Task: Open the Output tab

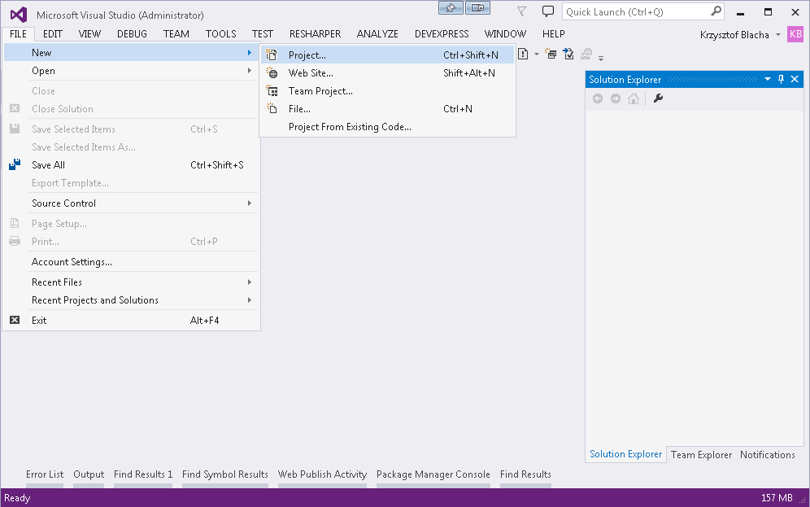Action: (89, 474)
